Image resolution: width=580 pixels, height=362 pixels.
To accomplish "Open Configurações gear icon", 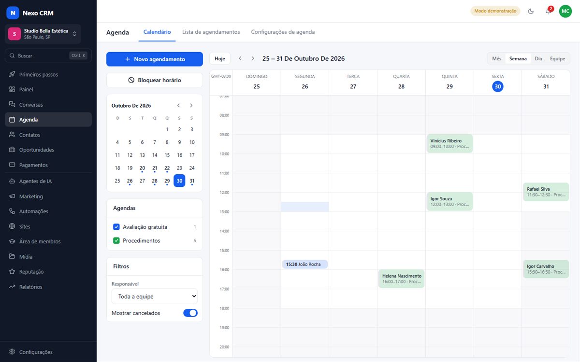I will [12, 352].
